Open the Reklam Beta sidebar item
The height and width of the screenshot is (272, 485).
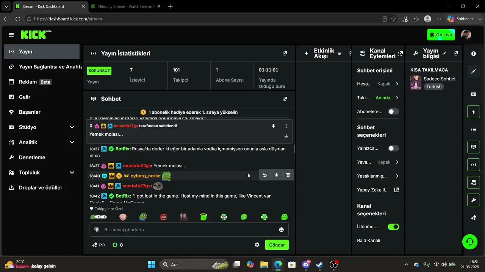coord(42,82)
